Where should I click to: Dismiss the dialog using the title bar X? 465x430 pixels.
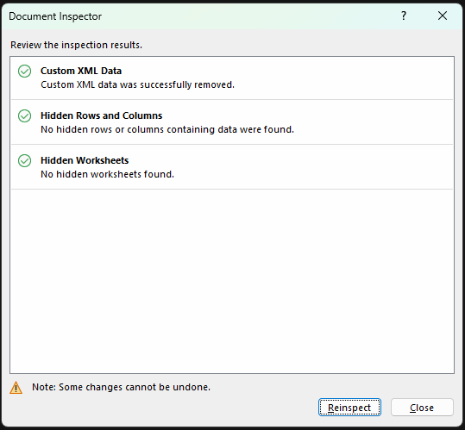[x=443, y=16]
